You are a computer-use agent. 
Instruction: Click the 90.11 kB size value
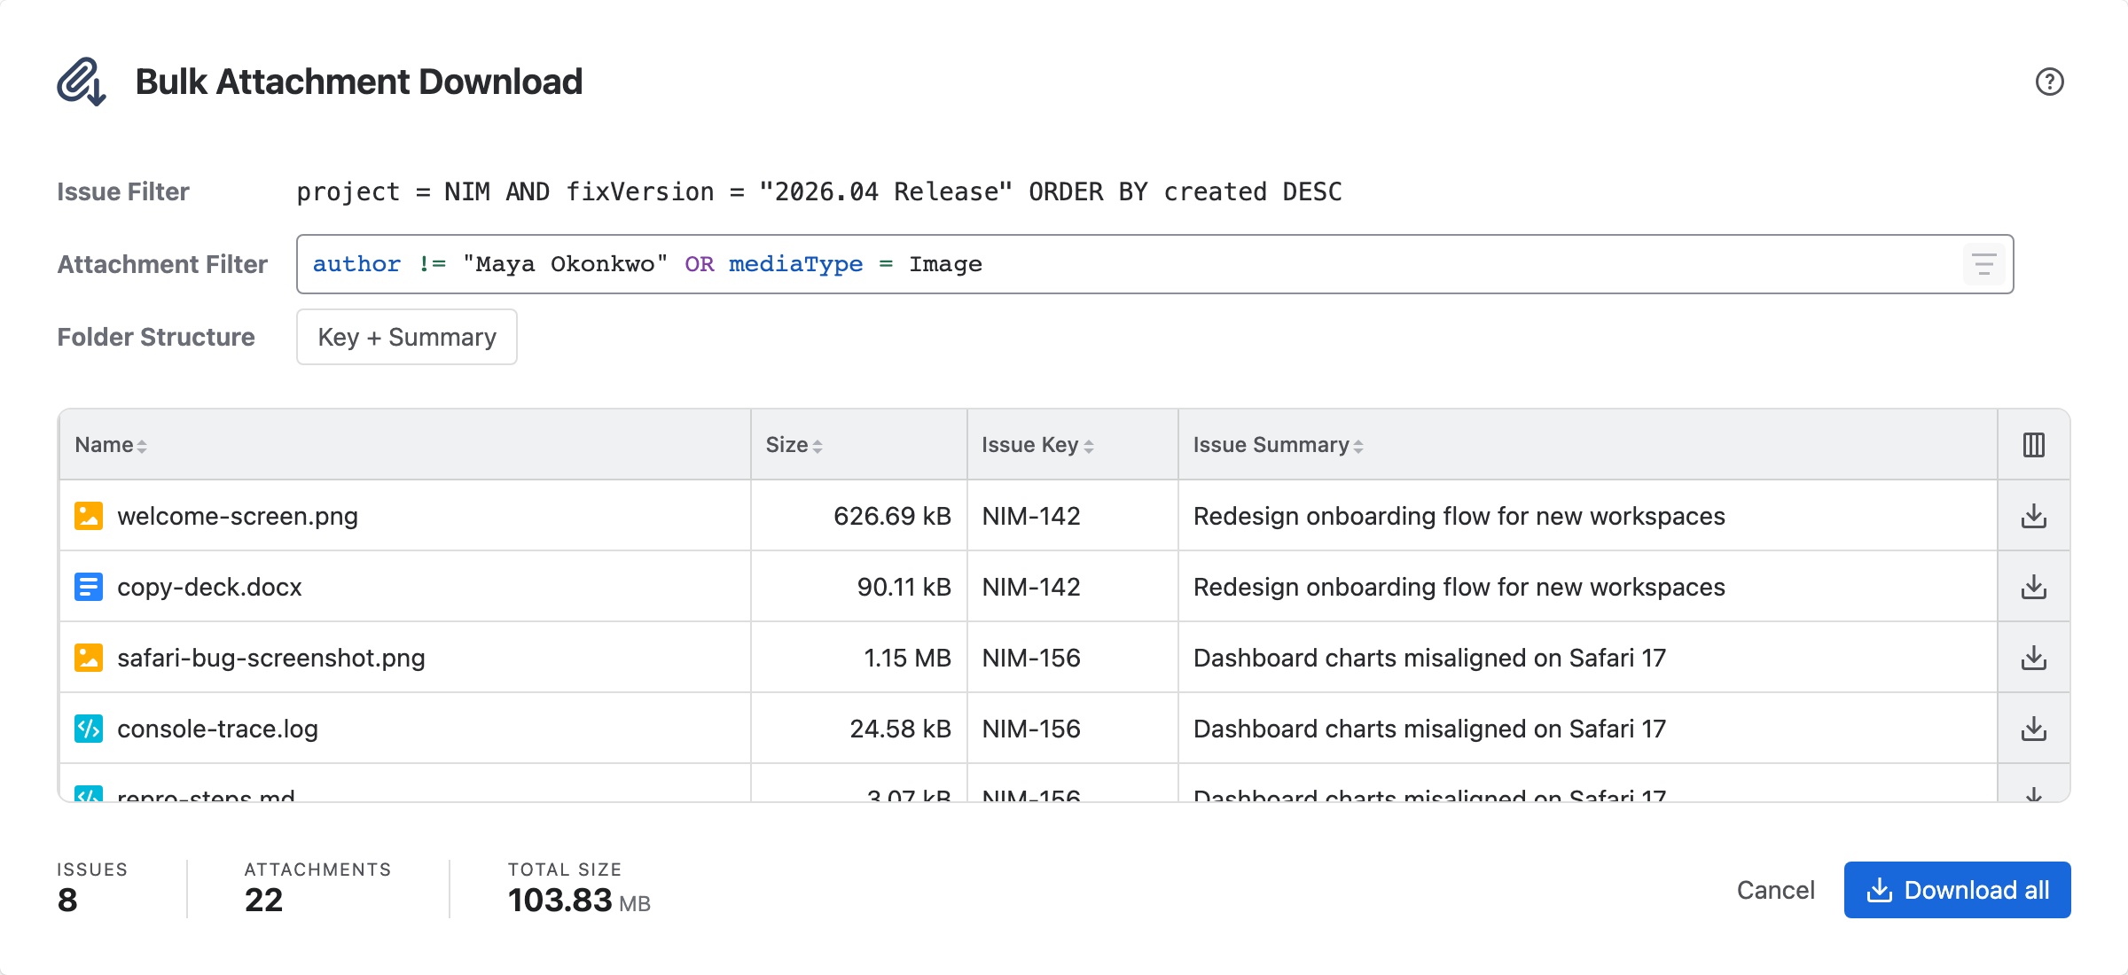tap(904, 587)
